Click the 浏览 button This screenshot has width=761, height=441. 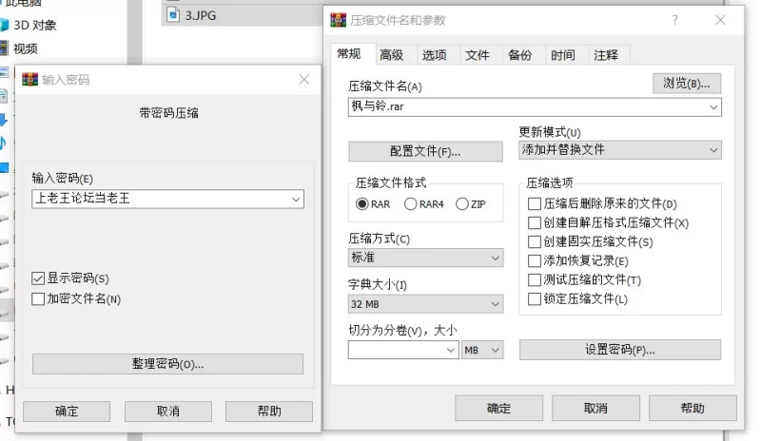click(x=687, y=84)
